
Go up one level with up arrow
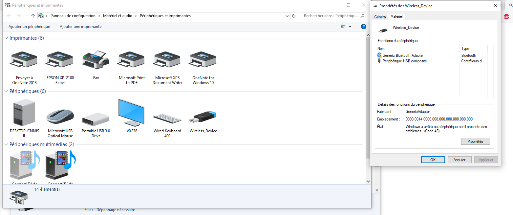click(33, 16)
